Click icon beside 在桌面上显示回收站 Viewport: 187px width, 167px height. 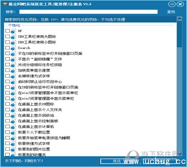click(x=13, y=115)
